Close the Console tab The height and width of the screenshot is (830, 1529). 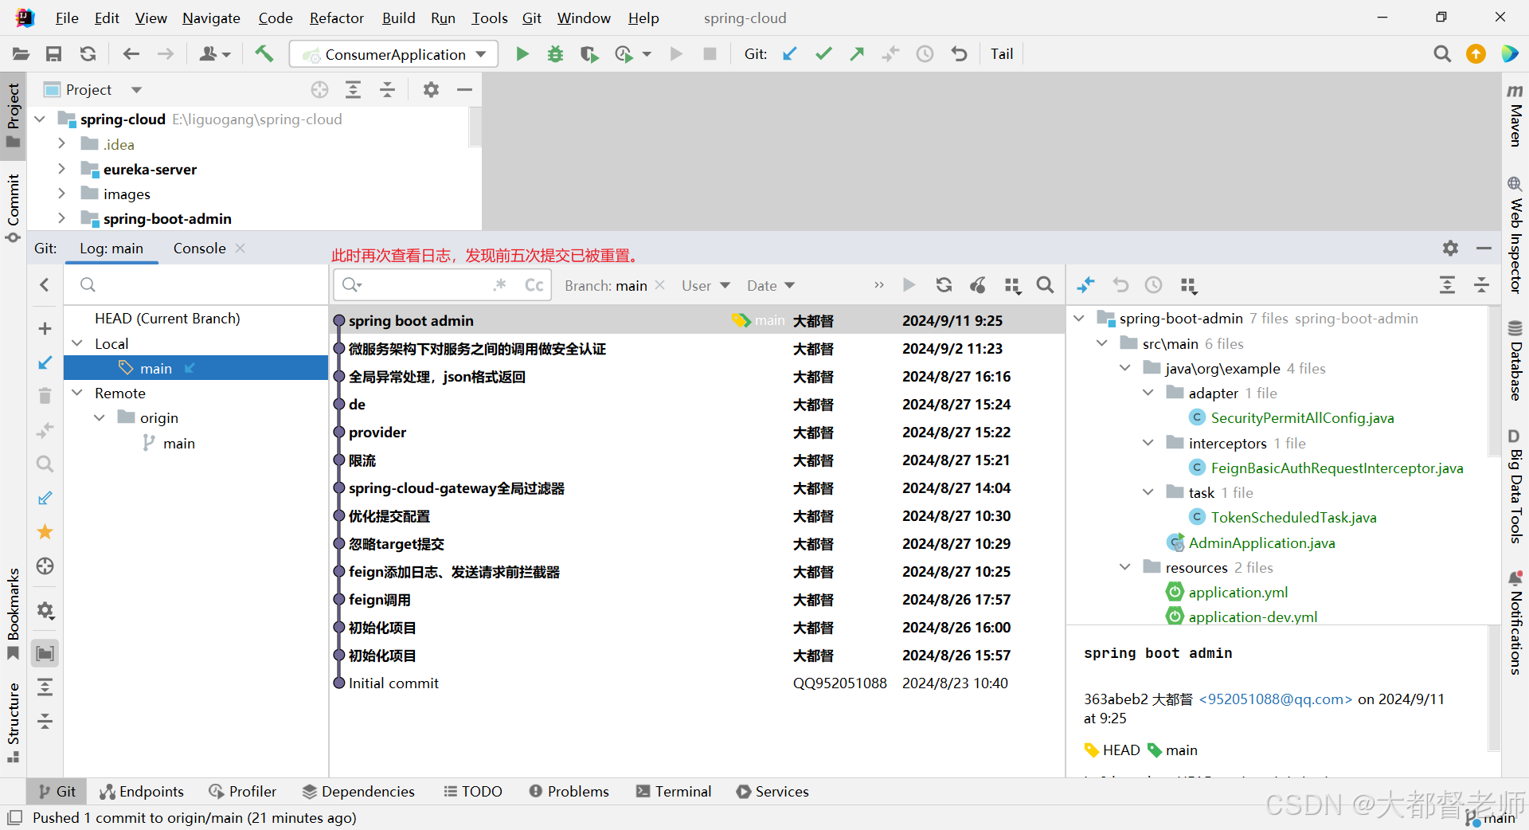[240, 249]
